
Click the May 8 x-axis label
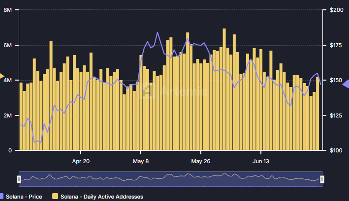tap(141, 161)
